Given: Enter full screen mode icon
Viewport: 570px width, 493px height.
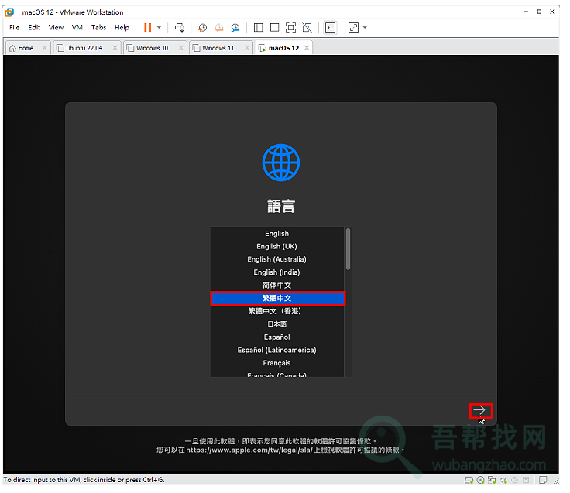Looking at the screenshot, I should 291,28.
